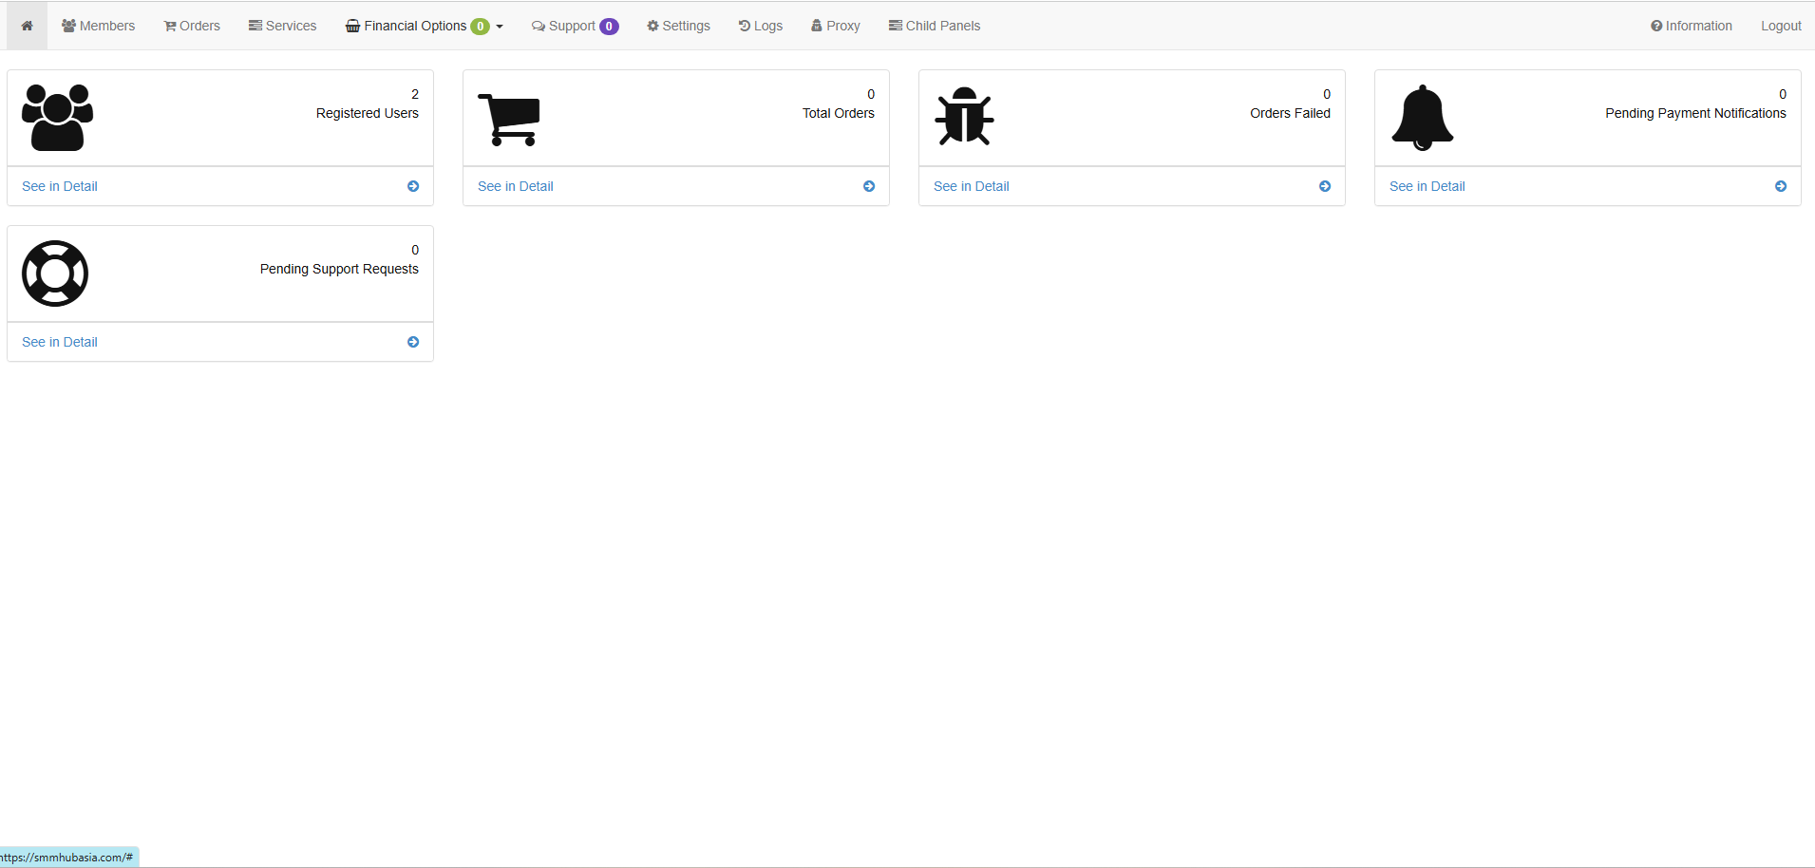The width and height of the screenshot is (1815, 868).
Task: Open the Settings page
Action: (x=678, y=26)
